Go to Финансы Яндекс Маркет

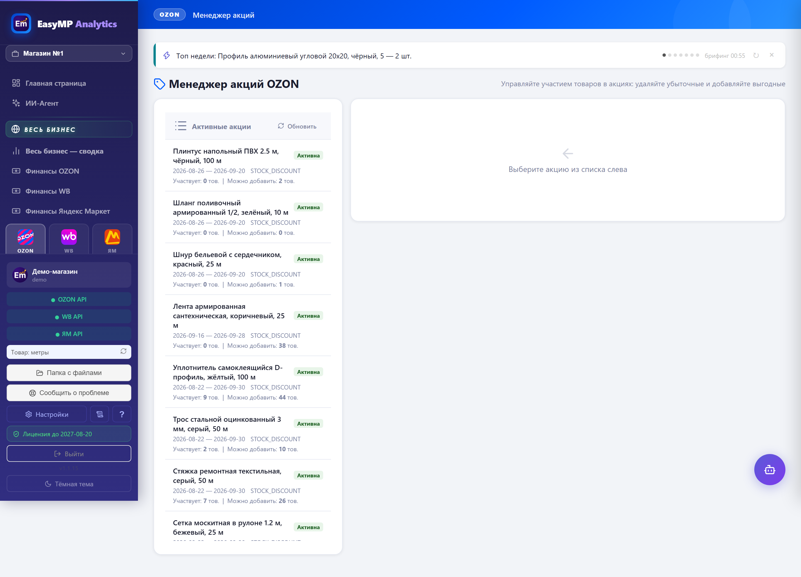(69, 211)
